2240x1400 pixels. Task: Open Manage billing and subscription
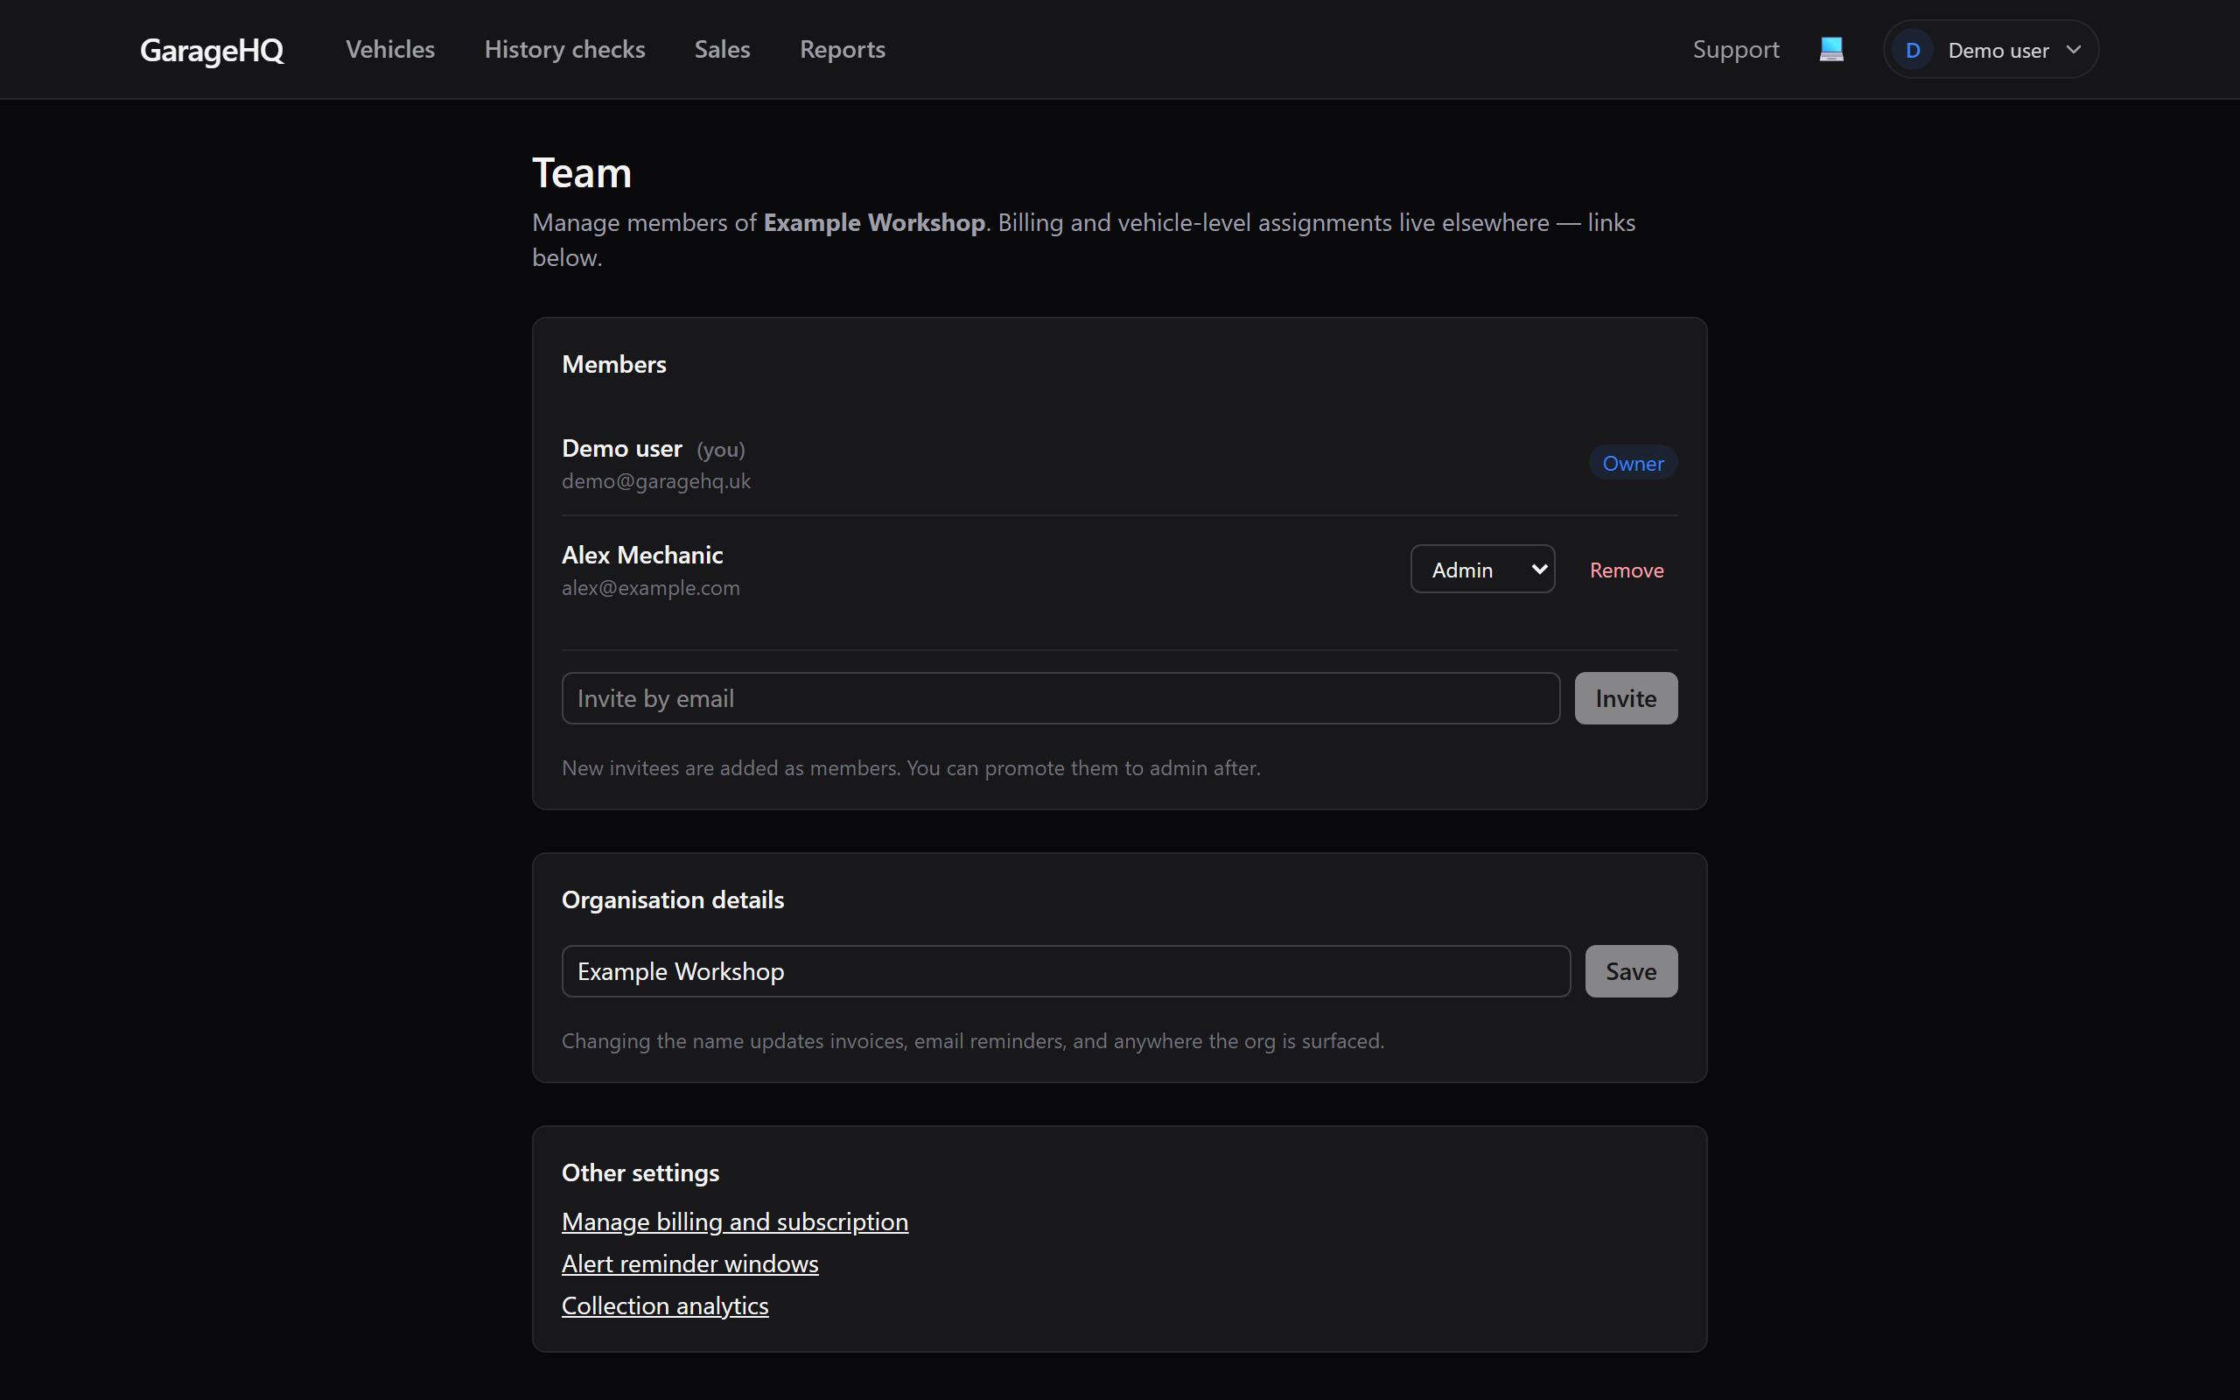click(735, 1221)
